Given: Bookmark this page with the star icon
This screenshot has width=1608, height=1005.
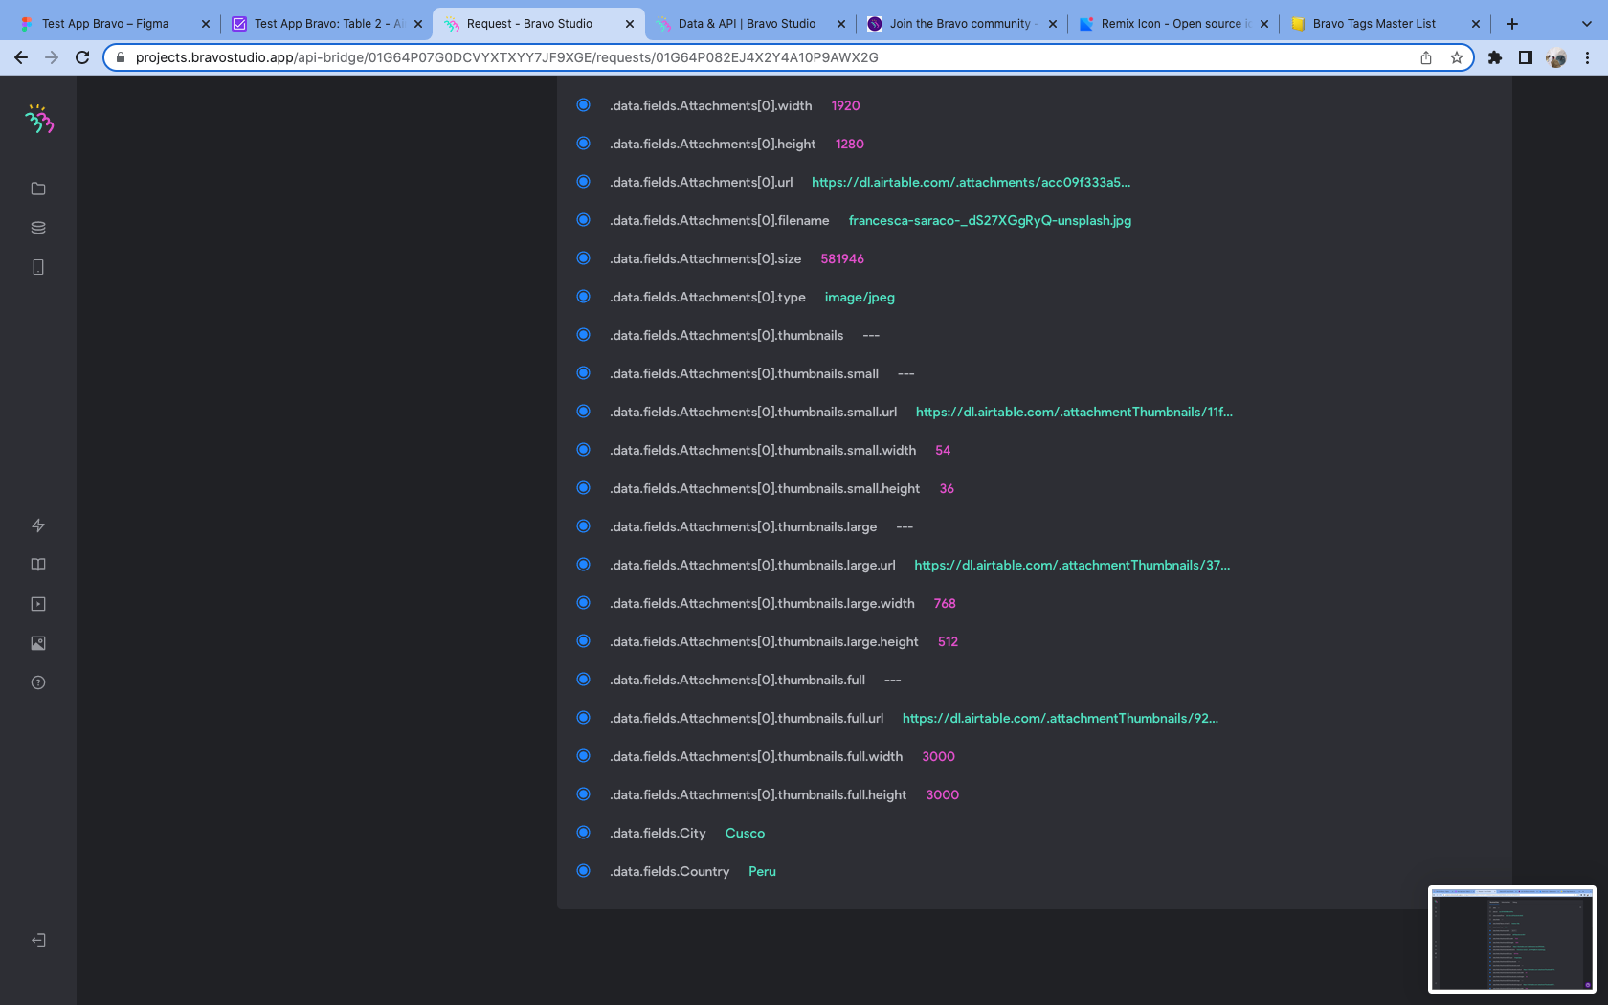Looking at the screenshot, I should click(x=1457, y=57).
